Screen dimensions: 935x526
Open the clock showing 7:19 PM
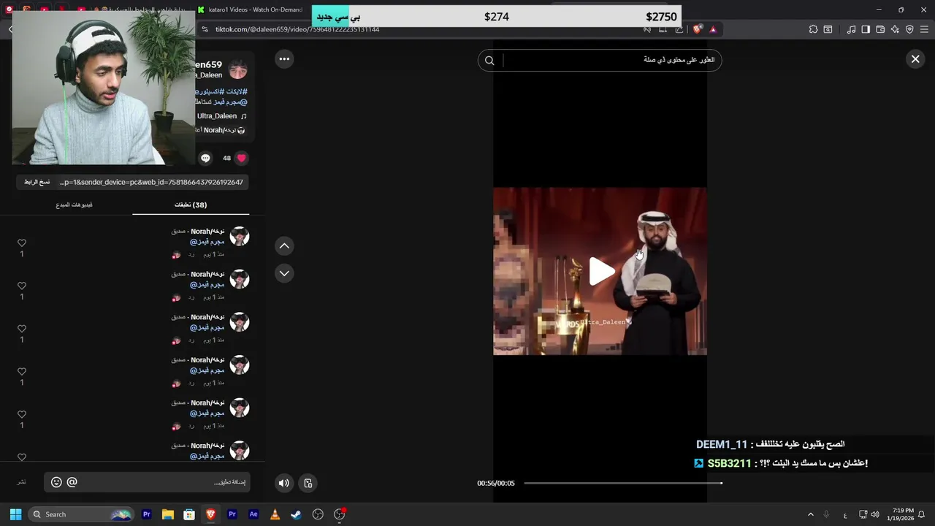click(x=900, y=514)
